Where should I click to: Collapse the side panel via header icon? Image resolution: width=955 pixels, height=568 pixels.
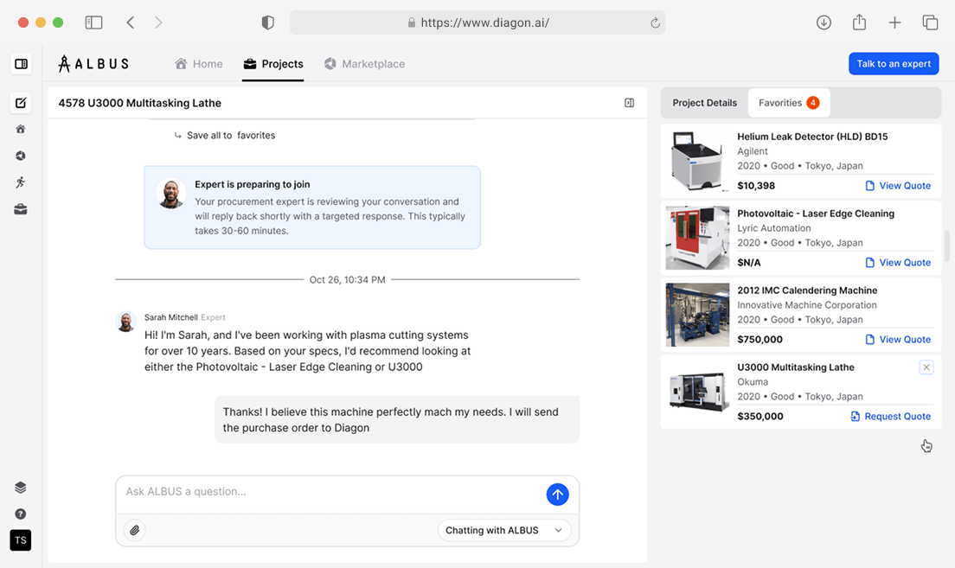pos(629,103)
